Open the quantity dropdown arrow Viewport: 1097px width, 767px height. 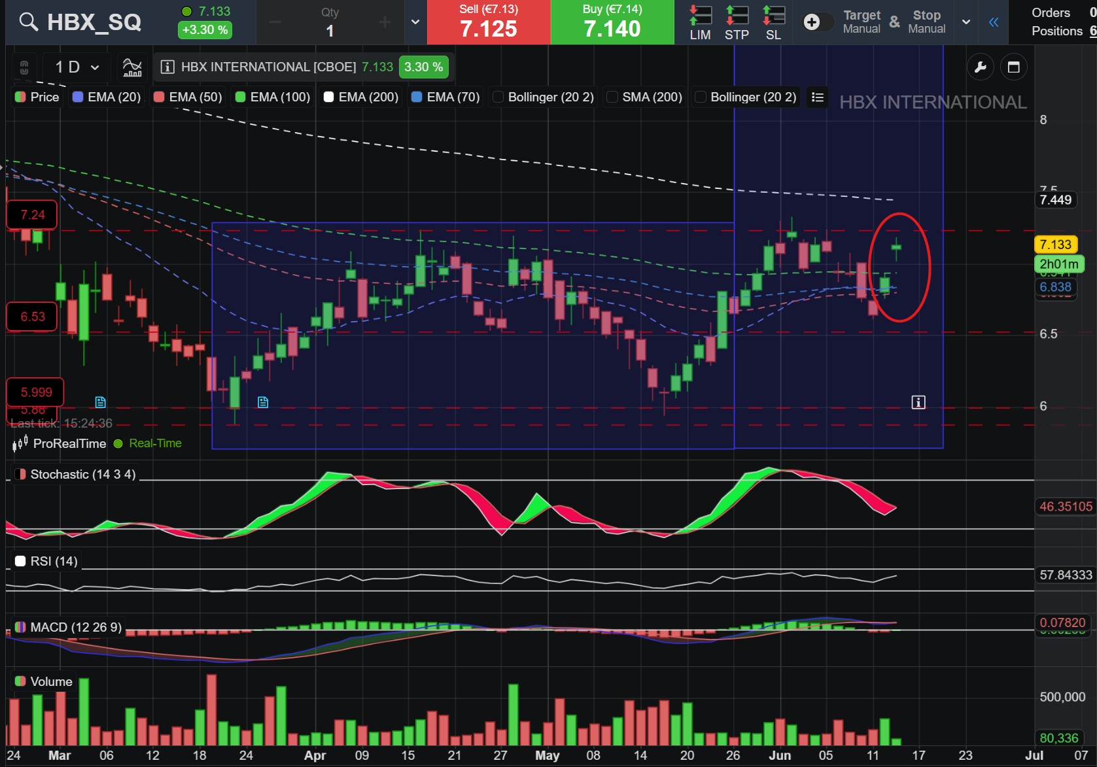415,22
